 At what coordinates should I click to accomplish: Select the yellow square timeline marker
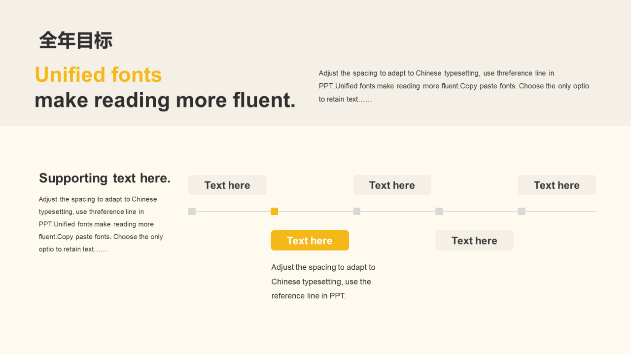[275, 212]
